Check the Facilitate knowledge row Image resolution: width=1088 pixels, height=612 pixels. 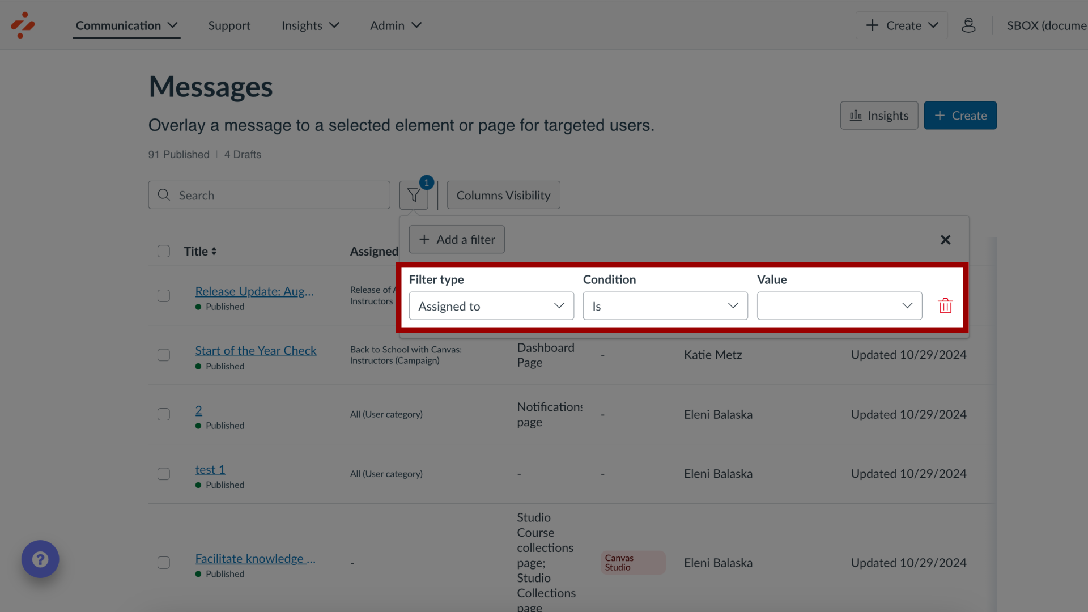[x=164, y=563]
